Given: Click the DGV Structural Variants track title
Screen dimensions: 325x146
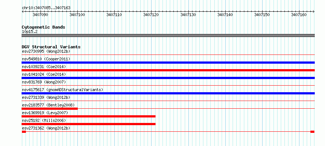Looking at the screenshot, I should click(51, 47).
